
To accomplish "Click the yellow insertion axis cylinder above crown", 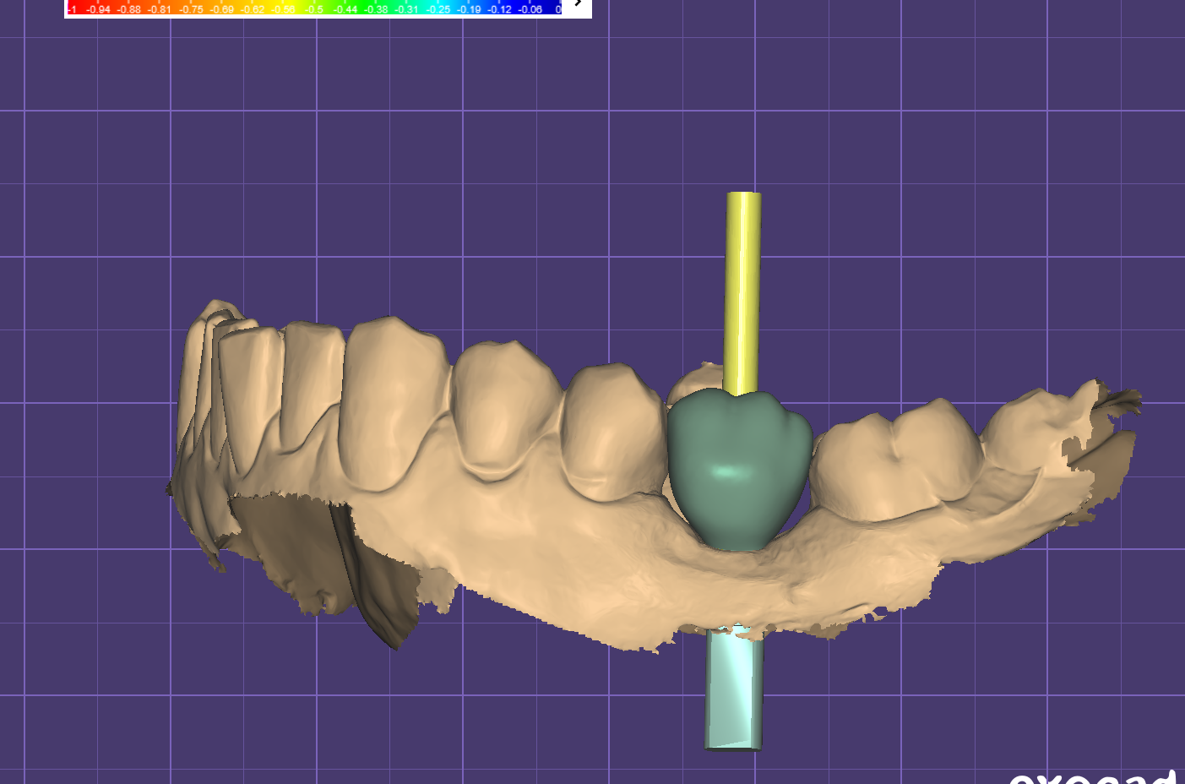I will 742,287.
